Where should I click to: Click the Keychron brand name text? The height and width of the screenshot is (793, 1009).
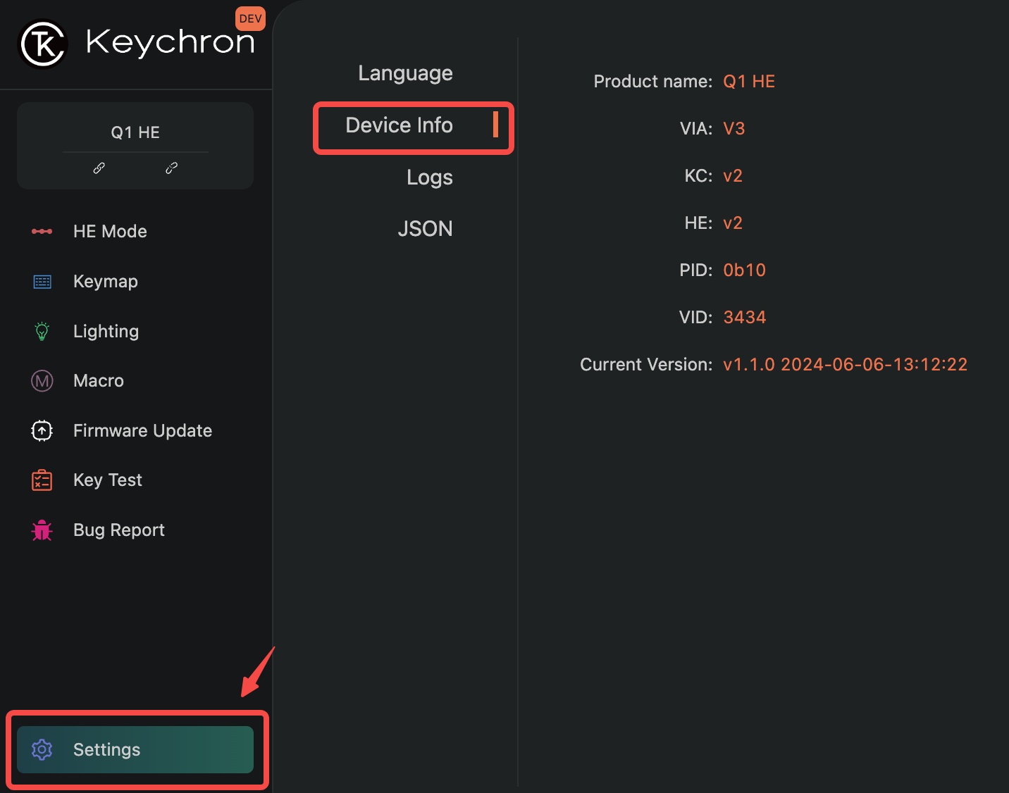(170, 42)
